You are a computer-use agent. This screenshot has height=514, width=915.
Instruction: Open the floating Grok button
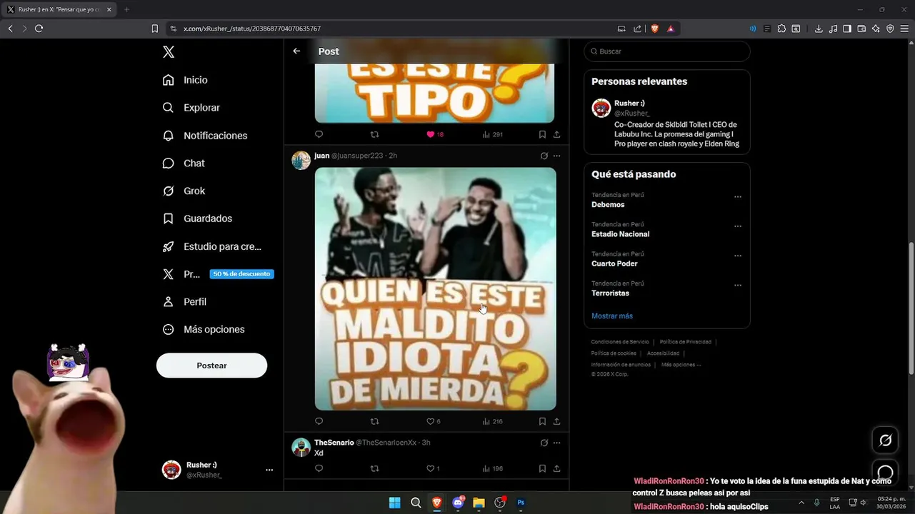[885, 440]
